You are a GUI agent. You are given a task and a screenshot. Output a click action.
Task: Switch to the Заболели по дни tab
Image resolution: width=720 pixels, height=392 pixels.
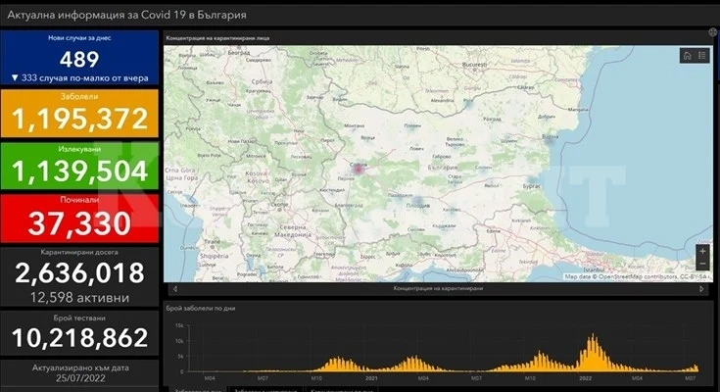[195, 389]
